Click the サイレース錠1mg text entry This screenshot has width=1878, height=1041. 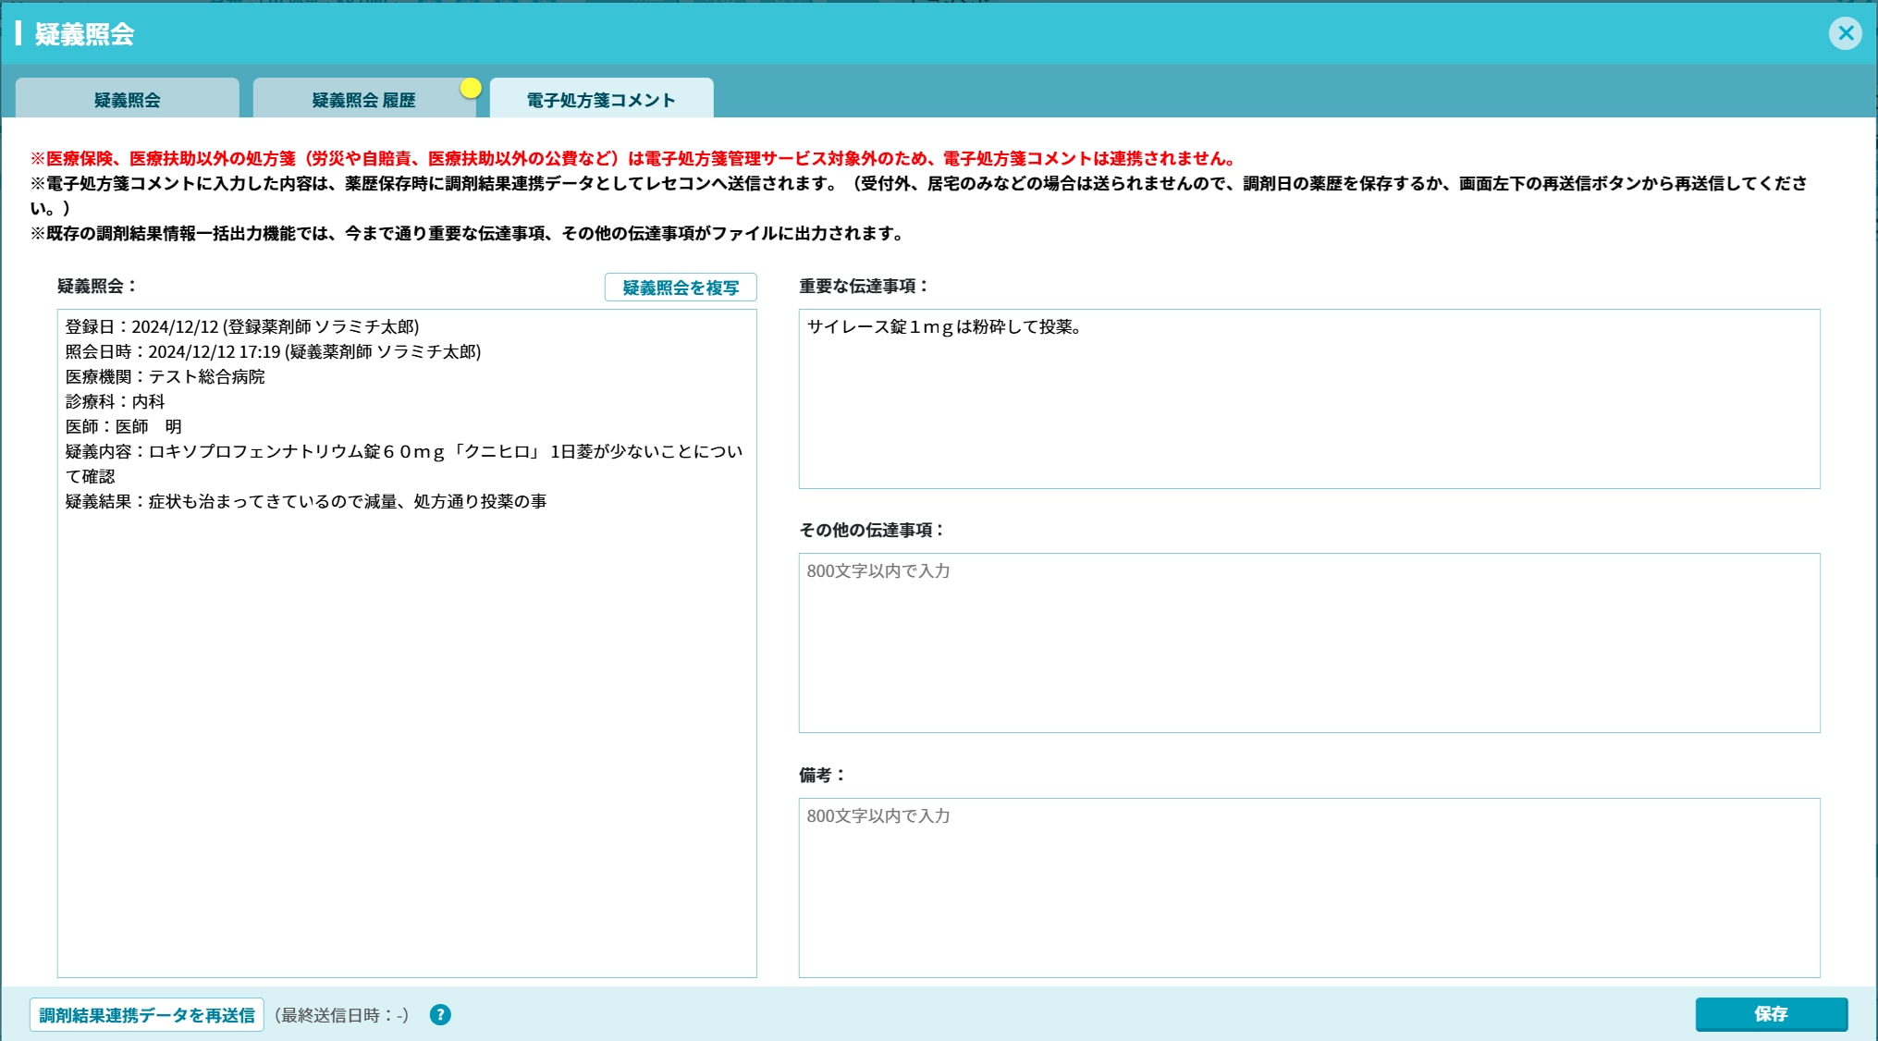[x=943, y=326]
